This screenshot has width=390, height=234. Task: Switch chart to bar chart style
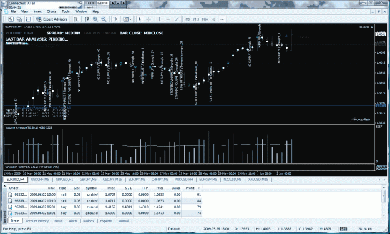[76, 19]
